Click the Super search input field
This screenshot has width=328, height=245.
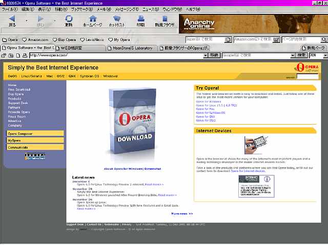[x=205, y=39]
